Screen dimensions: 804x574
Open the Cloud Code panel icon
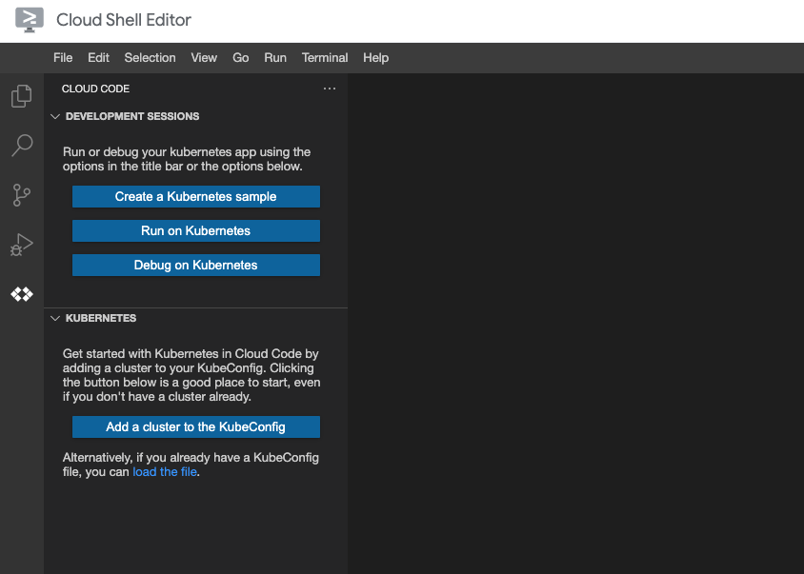pyautogui.click(x=21, y=294)
